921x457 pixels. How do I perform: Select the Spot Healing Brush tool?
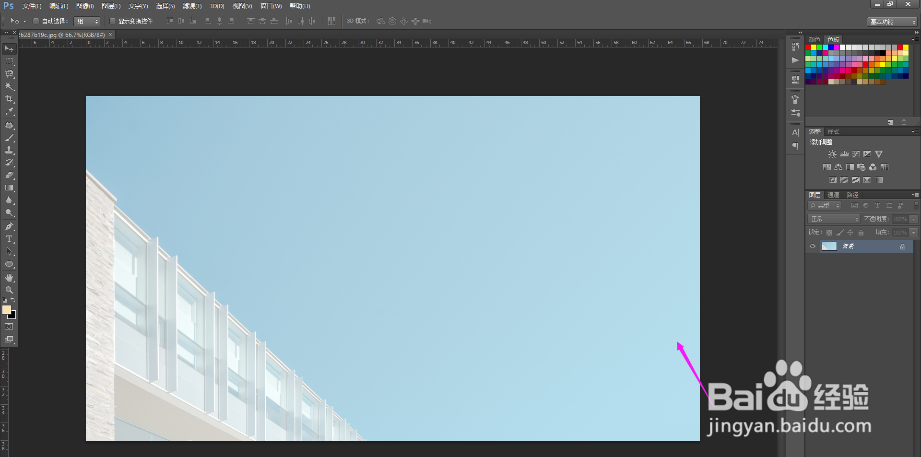coord(9,125)
